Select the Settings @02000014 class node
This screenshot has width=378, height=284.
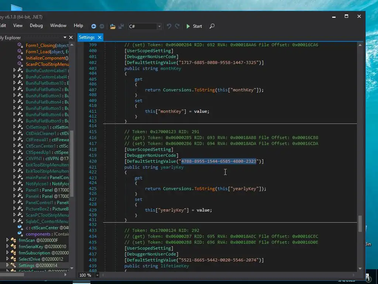[38, 266]
